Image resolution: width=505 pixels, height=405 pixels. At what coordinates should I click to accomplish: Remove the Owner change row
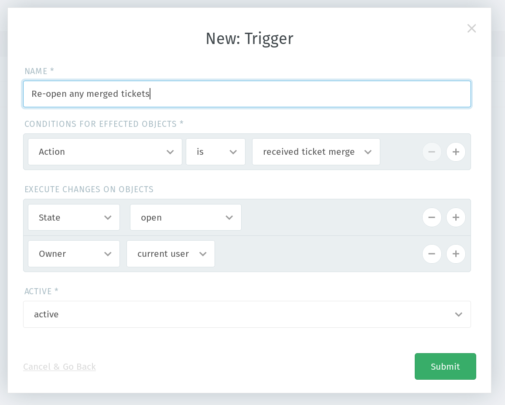click(432, 254)
